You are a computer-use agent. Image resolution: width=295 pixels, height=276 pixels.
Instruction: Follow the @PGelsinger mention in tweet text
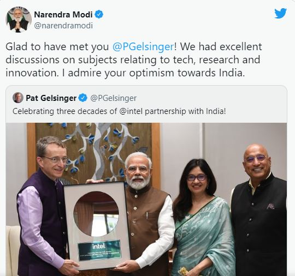click(x=143, y=46)
